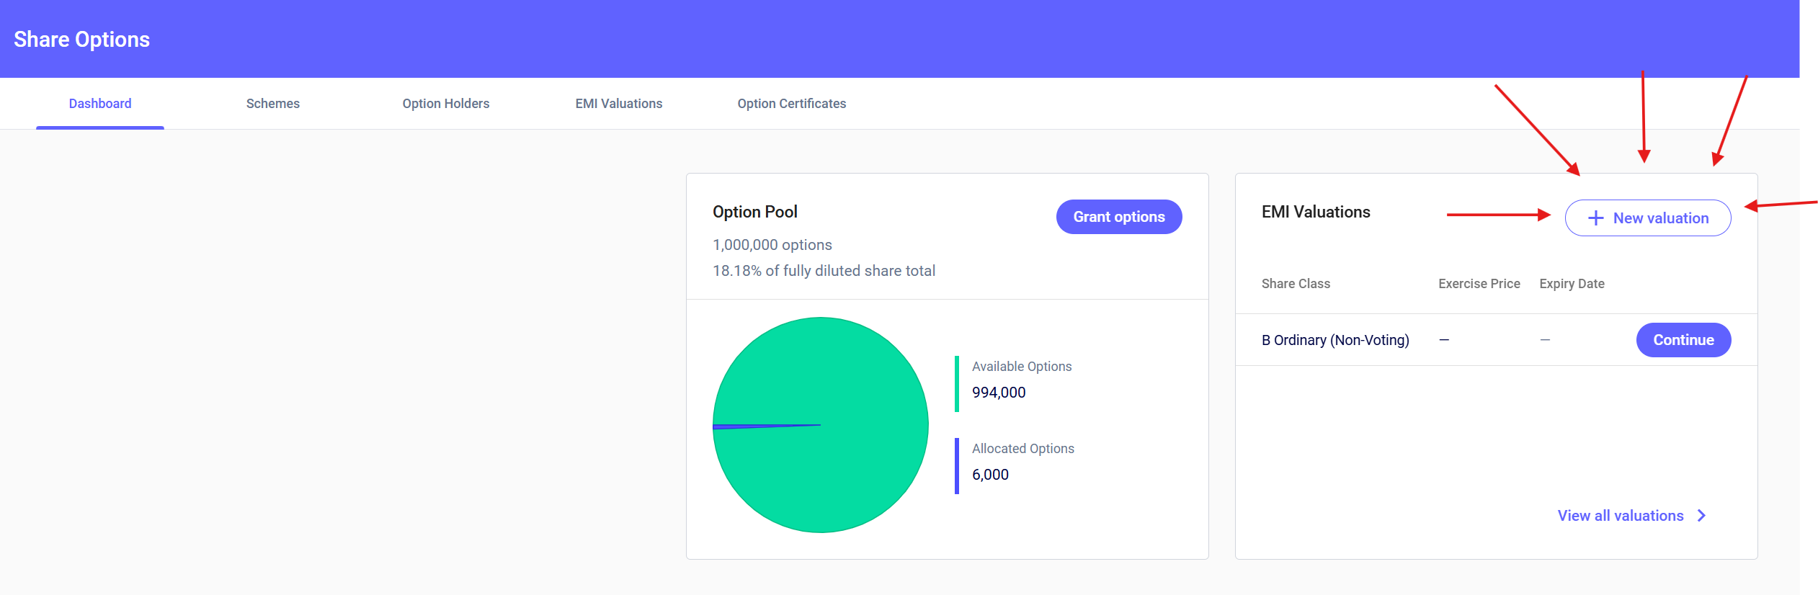Select the Option Certificates tab
Viewport: 1818px width, 595px height.
click(x=791, y=104)
